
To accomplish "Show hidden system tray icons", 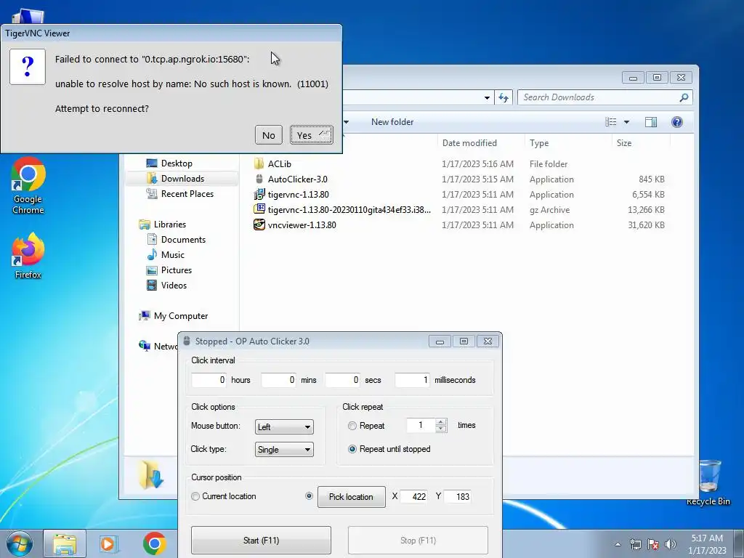I will [x=618, y=544].
